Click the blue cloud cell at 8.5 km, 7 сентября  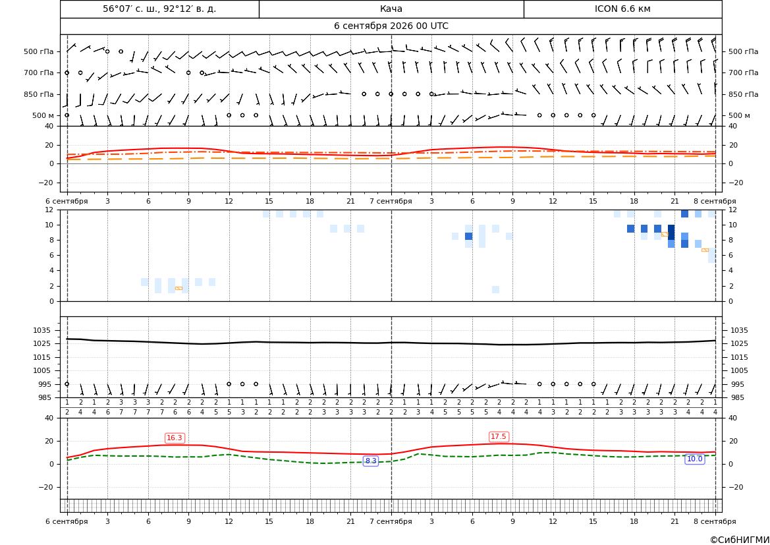pos(469,237)
